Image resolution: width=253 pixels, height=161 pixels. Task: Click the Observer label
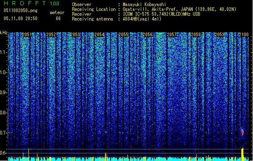tap(82, 4)
